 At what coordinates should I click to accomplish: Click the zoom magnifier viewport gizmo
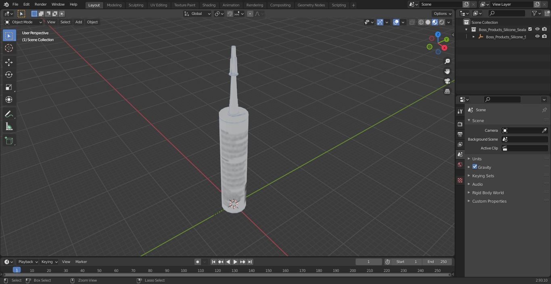click(447, 61)
